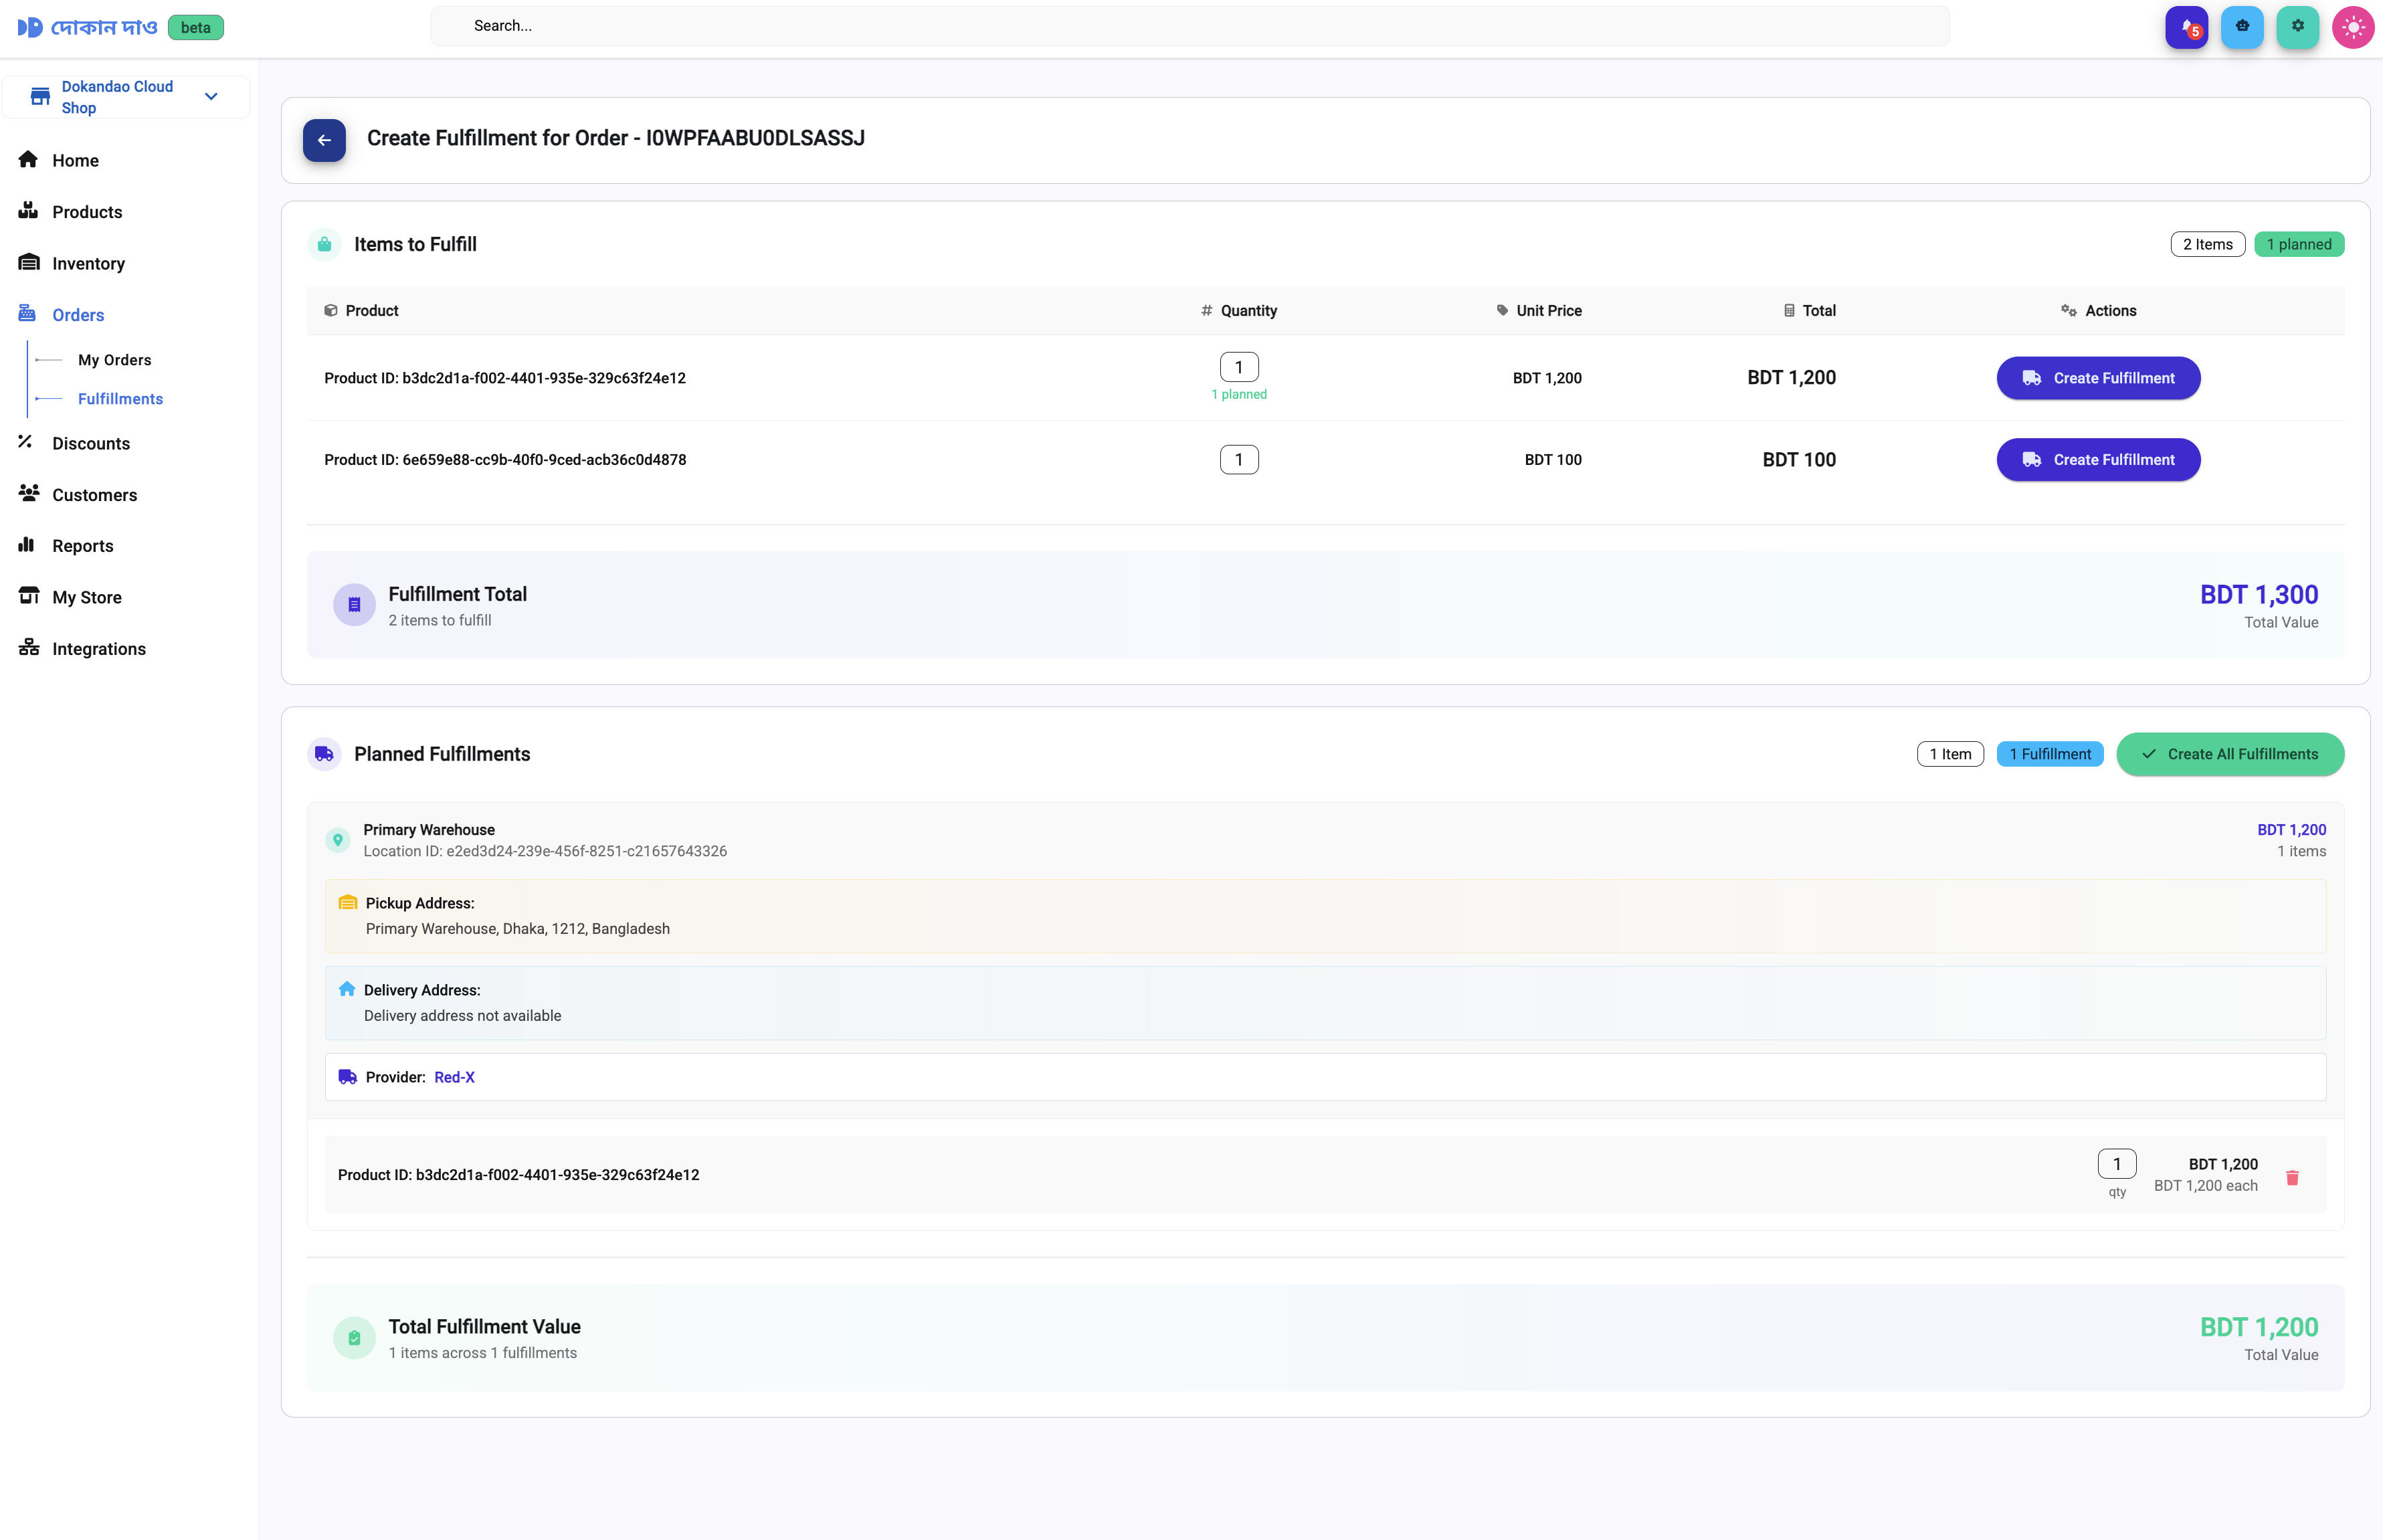
Task: Click the back arrow button
Action: coord(324,140)
